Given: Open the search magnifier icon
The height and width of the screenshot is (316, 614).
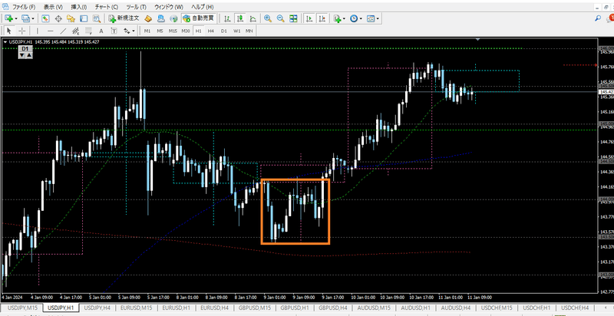Looking at the screenshot, I should [x=598, y=18].
